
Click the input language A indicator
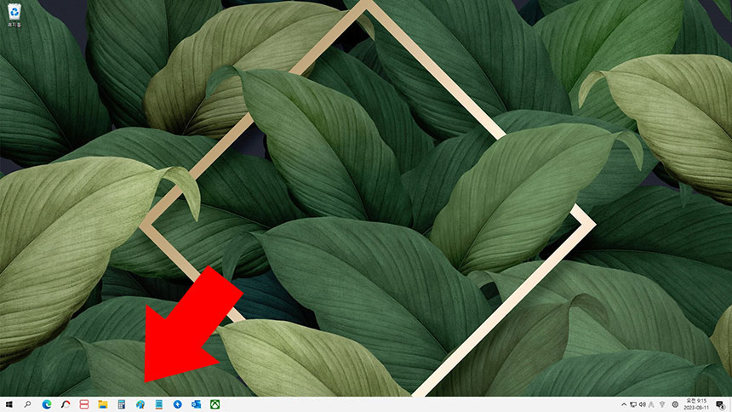652,404
